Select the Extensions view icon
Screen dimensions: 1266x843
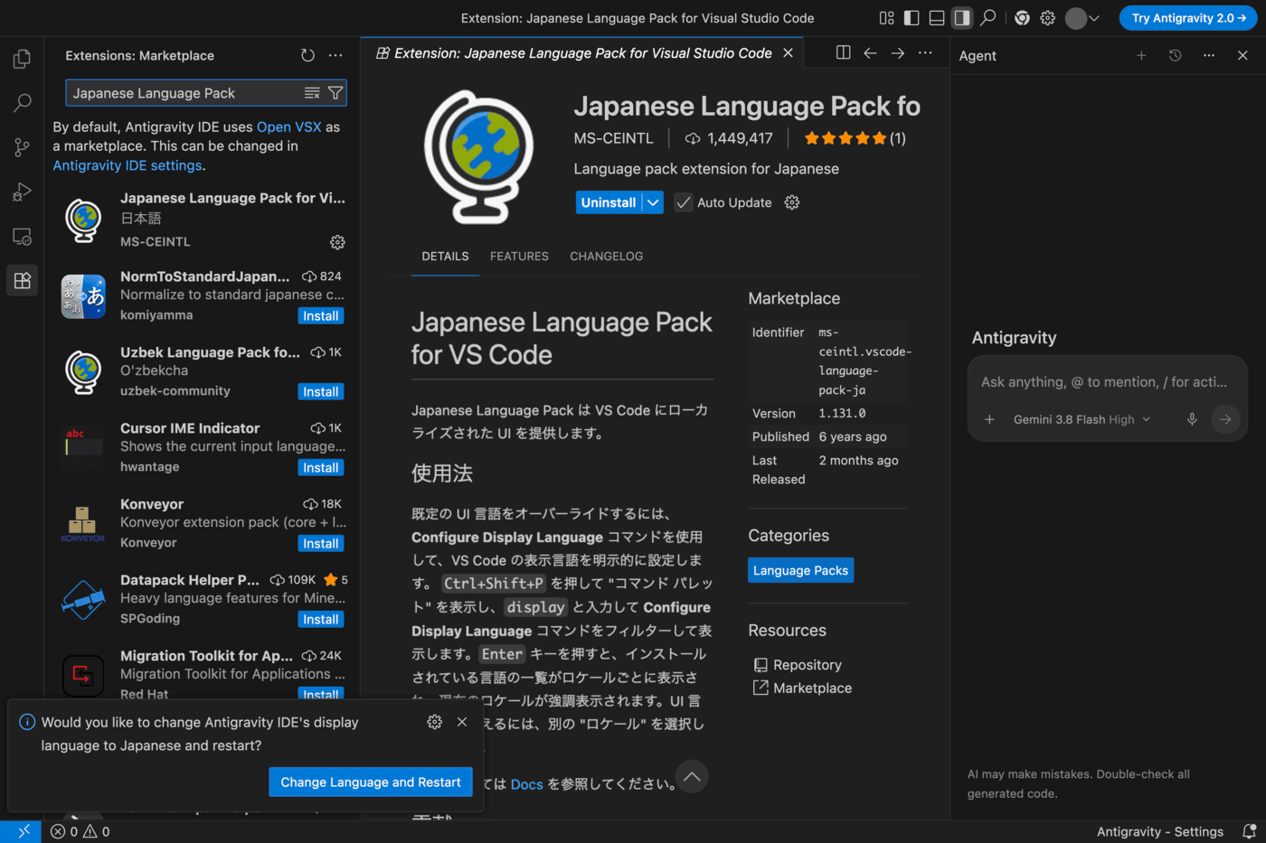[22, 280]
